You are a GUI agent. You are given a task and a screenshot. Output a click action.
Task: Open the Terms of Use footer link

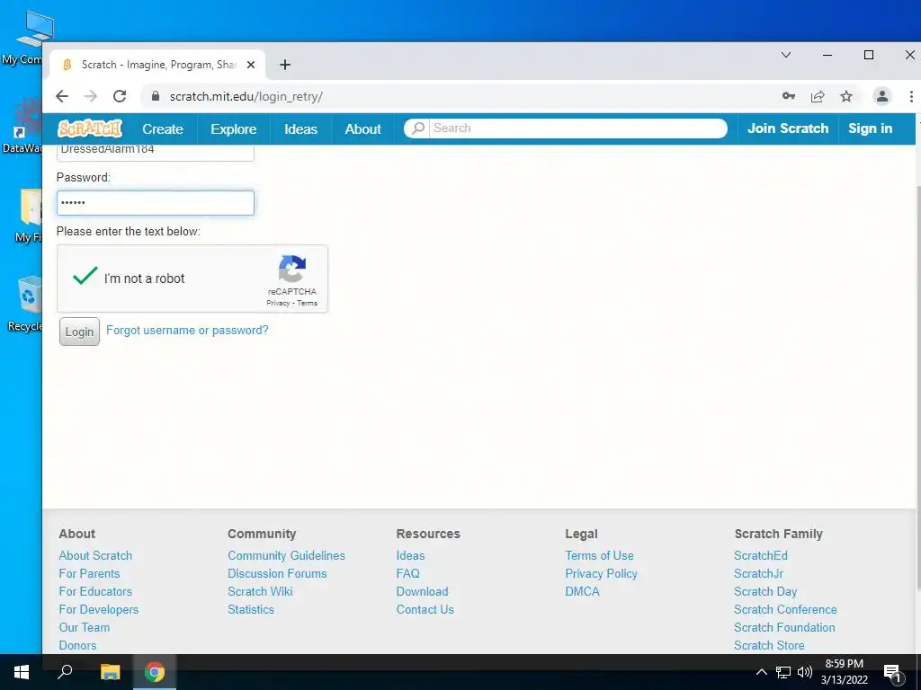point(599,555)
